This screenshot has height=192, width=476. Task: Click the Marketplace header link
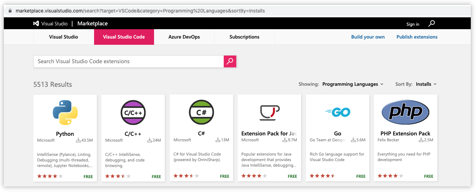point(92,24)
